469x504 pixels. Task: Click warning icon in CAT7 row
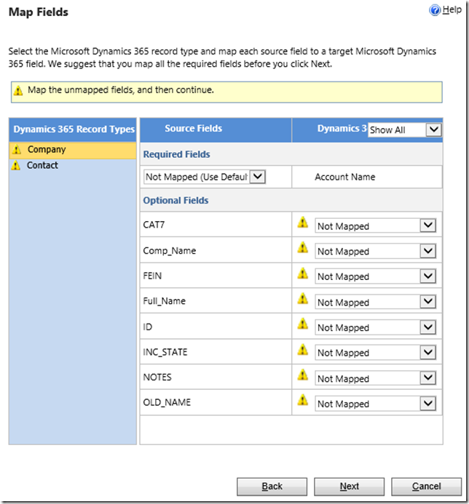[x=302, y=223]
